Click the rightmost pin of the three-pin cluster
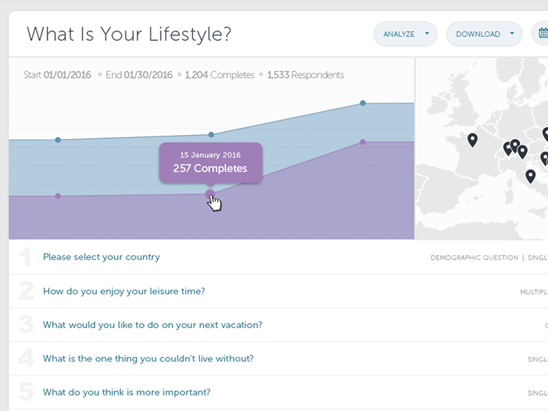The height and width of the screenshot is (411, 548). (x=523, y=151)
